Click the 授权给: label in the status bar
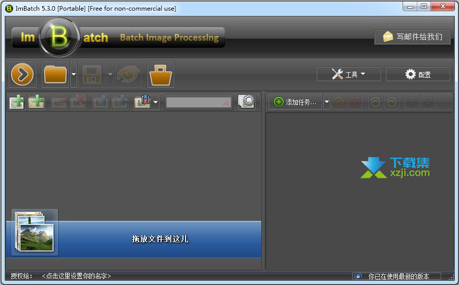Screen dimensions: 459x285 tap(21, 276)
